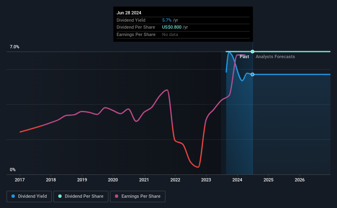Viewport: 337px width, 208px height.
Task: Click the 'Analysts Forecasts' label
Action: pyautogui.click(x=275, y=57)
